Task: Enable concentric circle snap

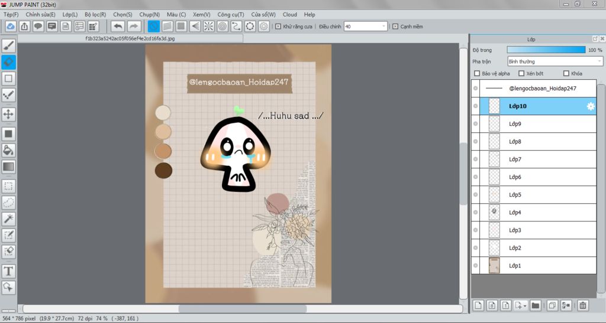Action: (x=223, y=26)
